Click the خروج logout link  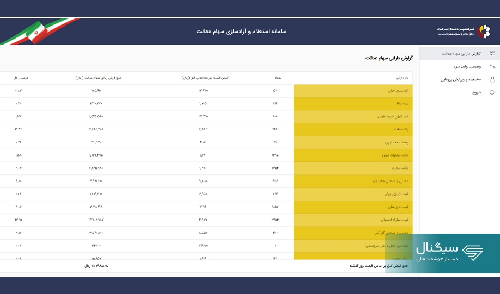(x=477, y=92)
